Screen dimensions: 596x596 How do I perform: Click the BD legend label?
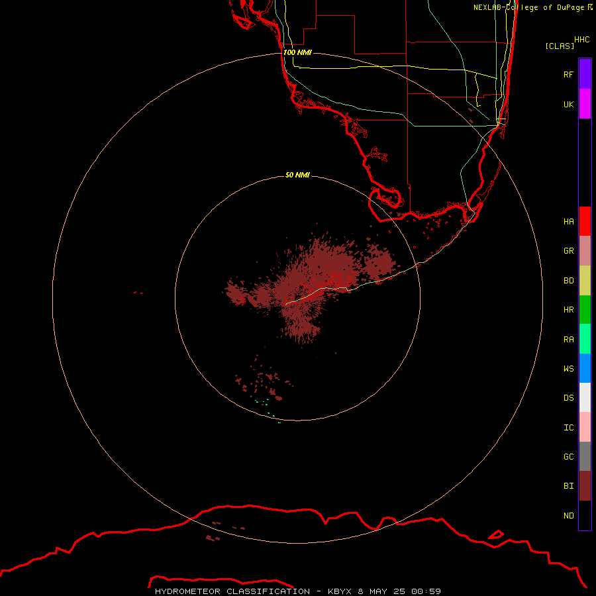coord(569,281)
